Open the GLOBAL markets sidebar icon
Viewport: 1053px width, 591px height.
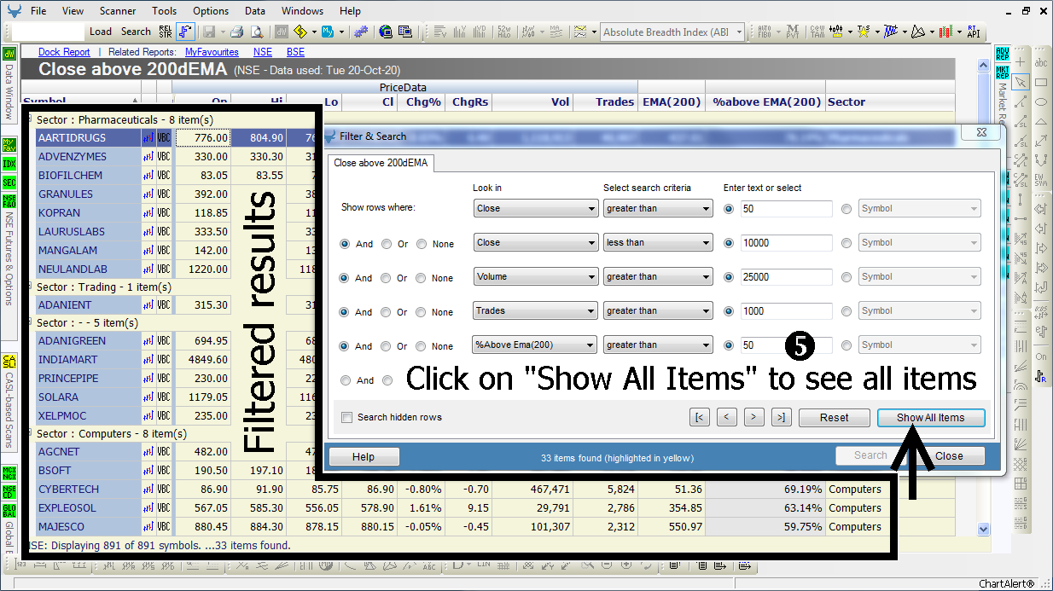coord(9,510)
